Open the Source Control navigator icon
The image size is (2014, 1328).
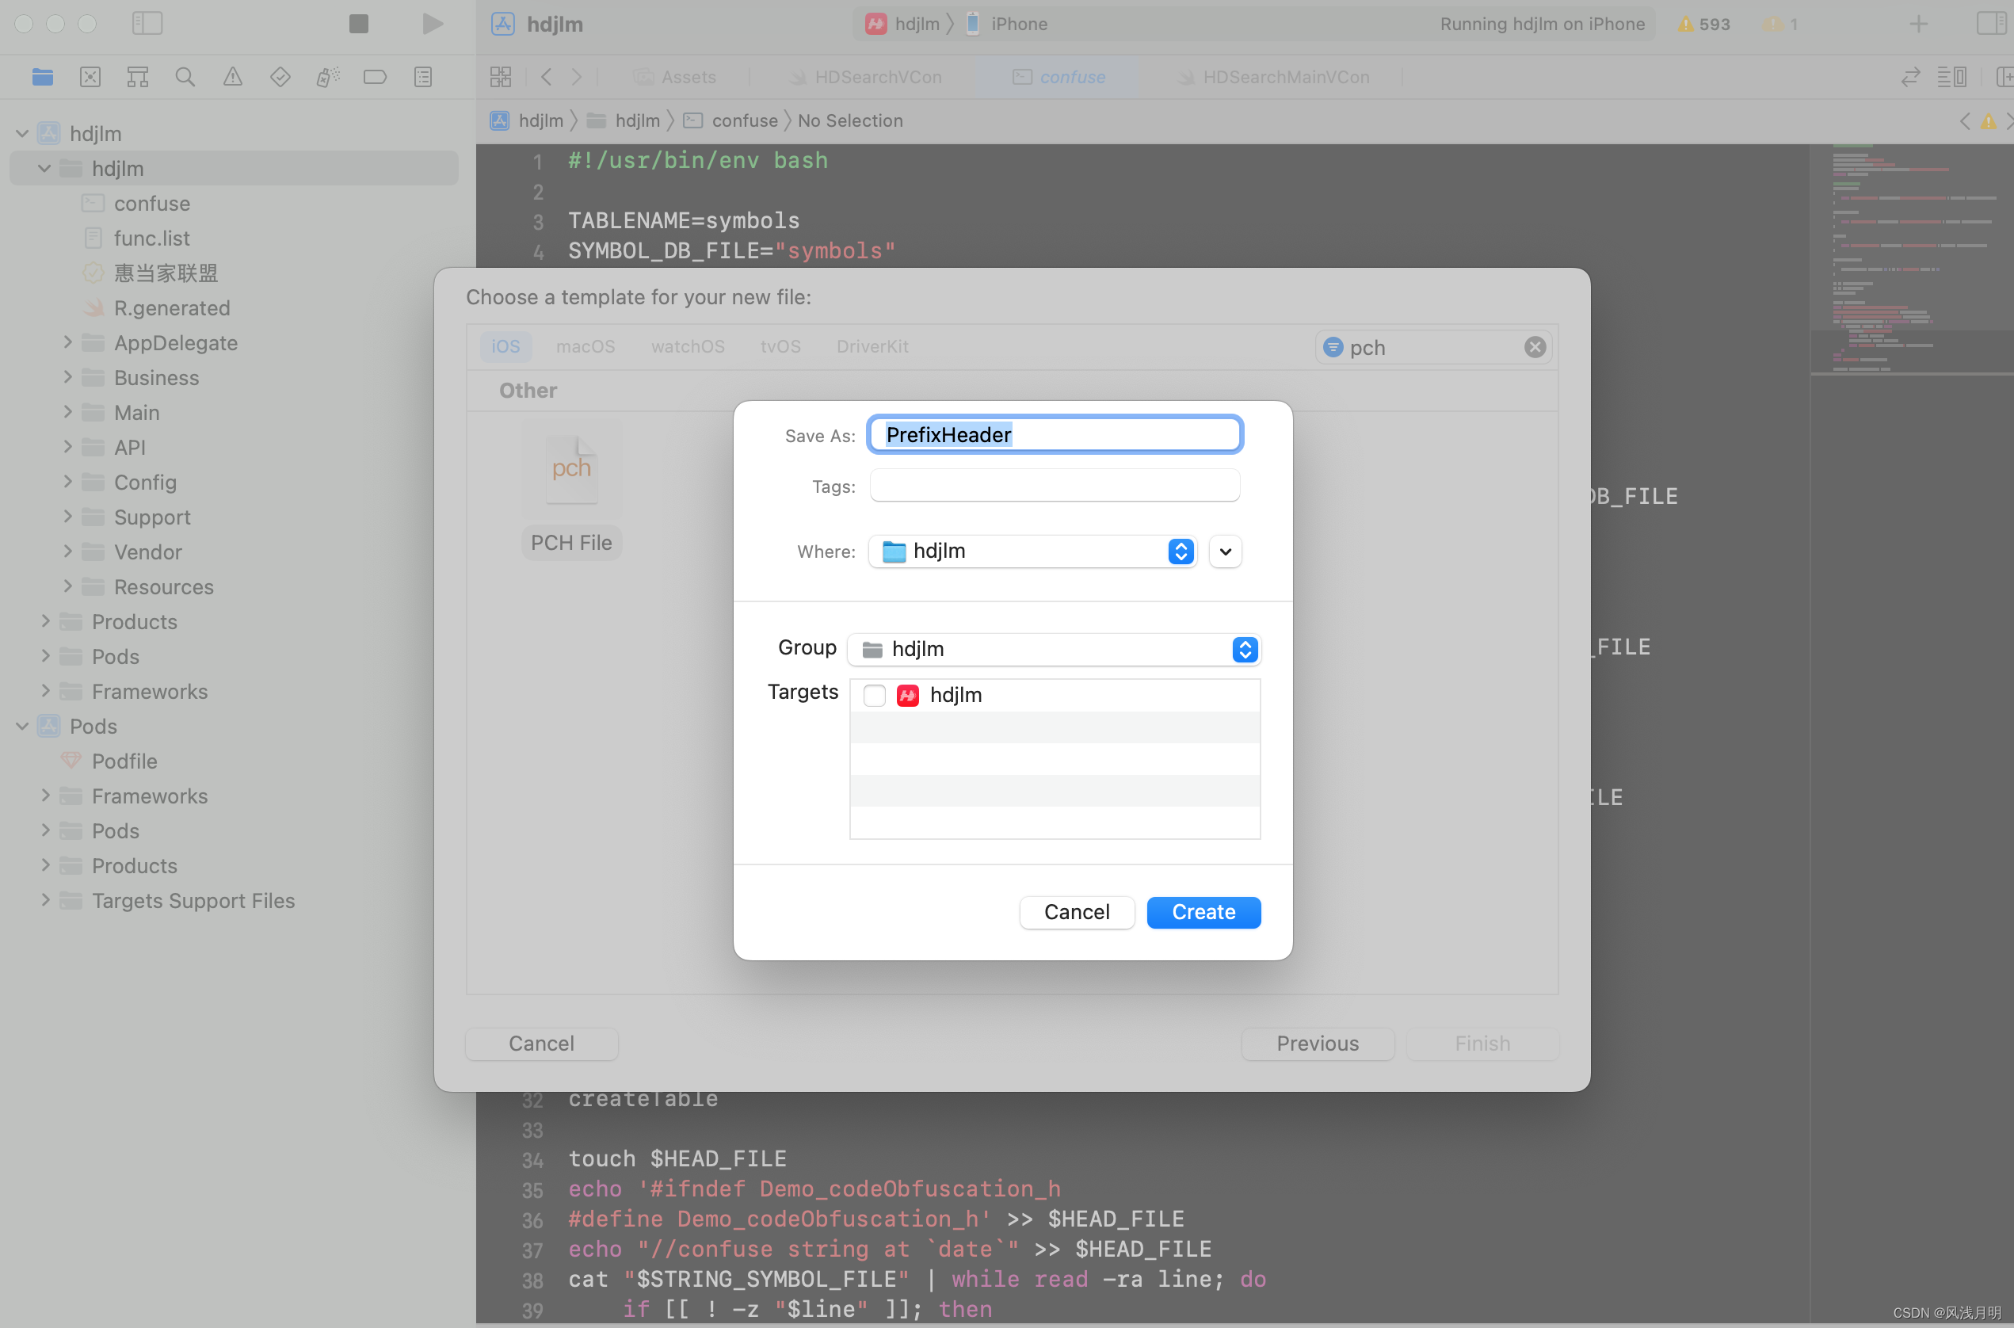coord(90,77)
